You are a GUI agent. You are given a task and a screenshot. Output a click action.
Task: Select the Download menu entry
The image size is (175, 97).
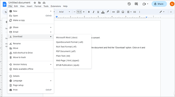pos(30,36)
